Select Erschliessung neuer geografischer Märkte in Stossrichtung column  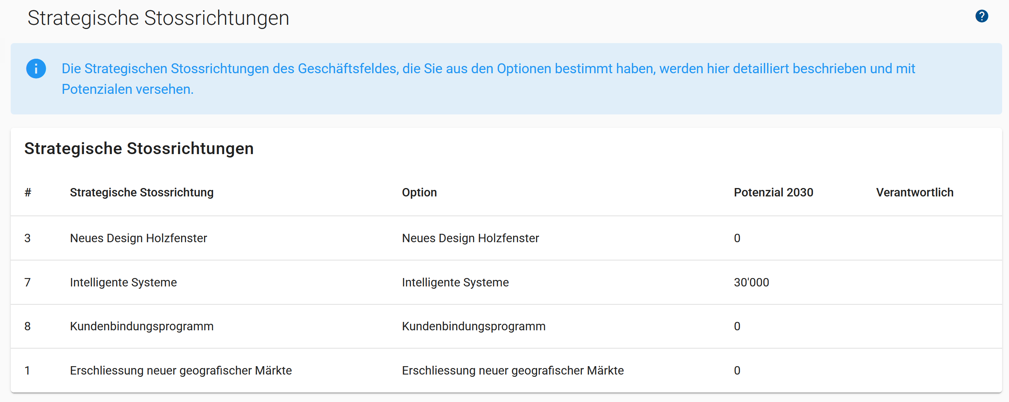click(x=181, y=370)
